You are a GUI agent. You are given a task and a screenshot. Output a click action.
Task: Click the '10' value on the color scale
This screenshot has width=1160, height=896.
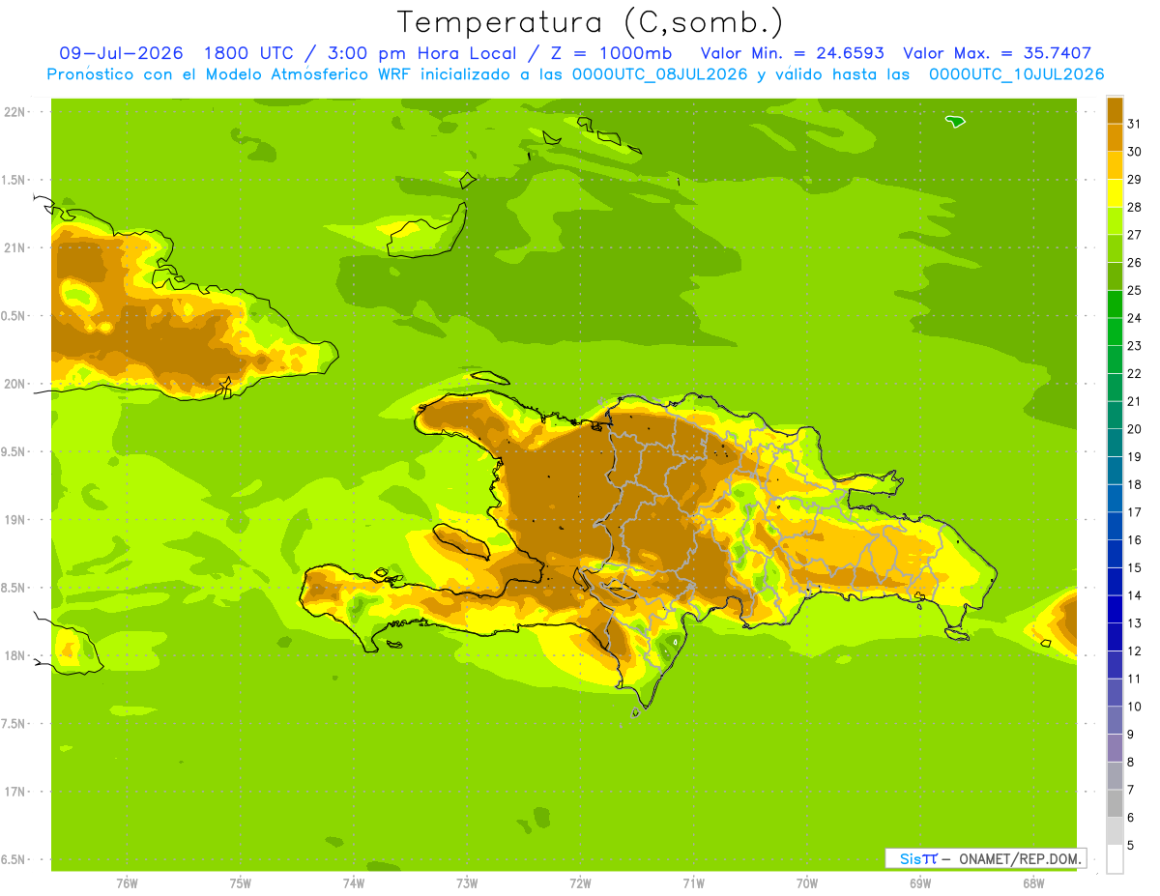[x=1135, y=707]
